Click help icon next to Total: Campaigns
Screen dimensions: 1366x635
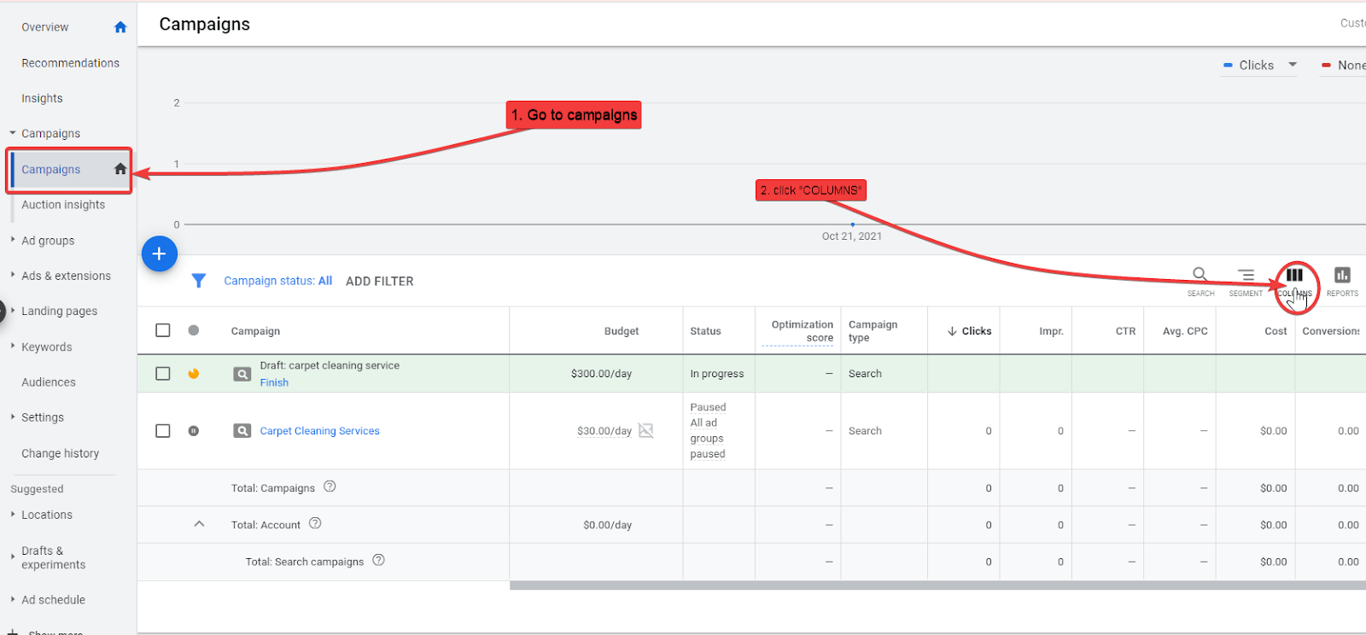tap(330, 486)
